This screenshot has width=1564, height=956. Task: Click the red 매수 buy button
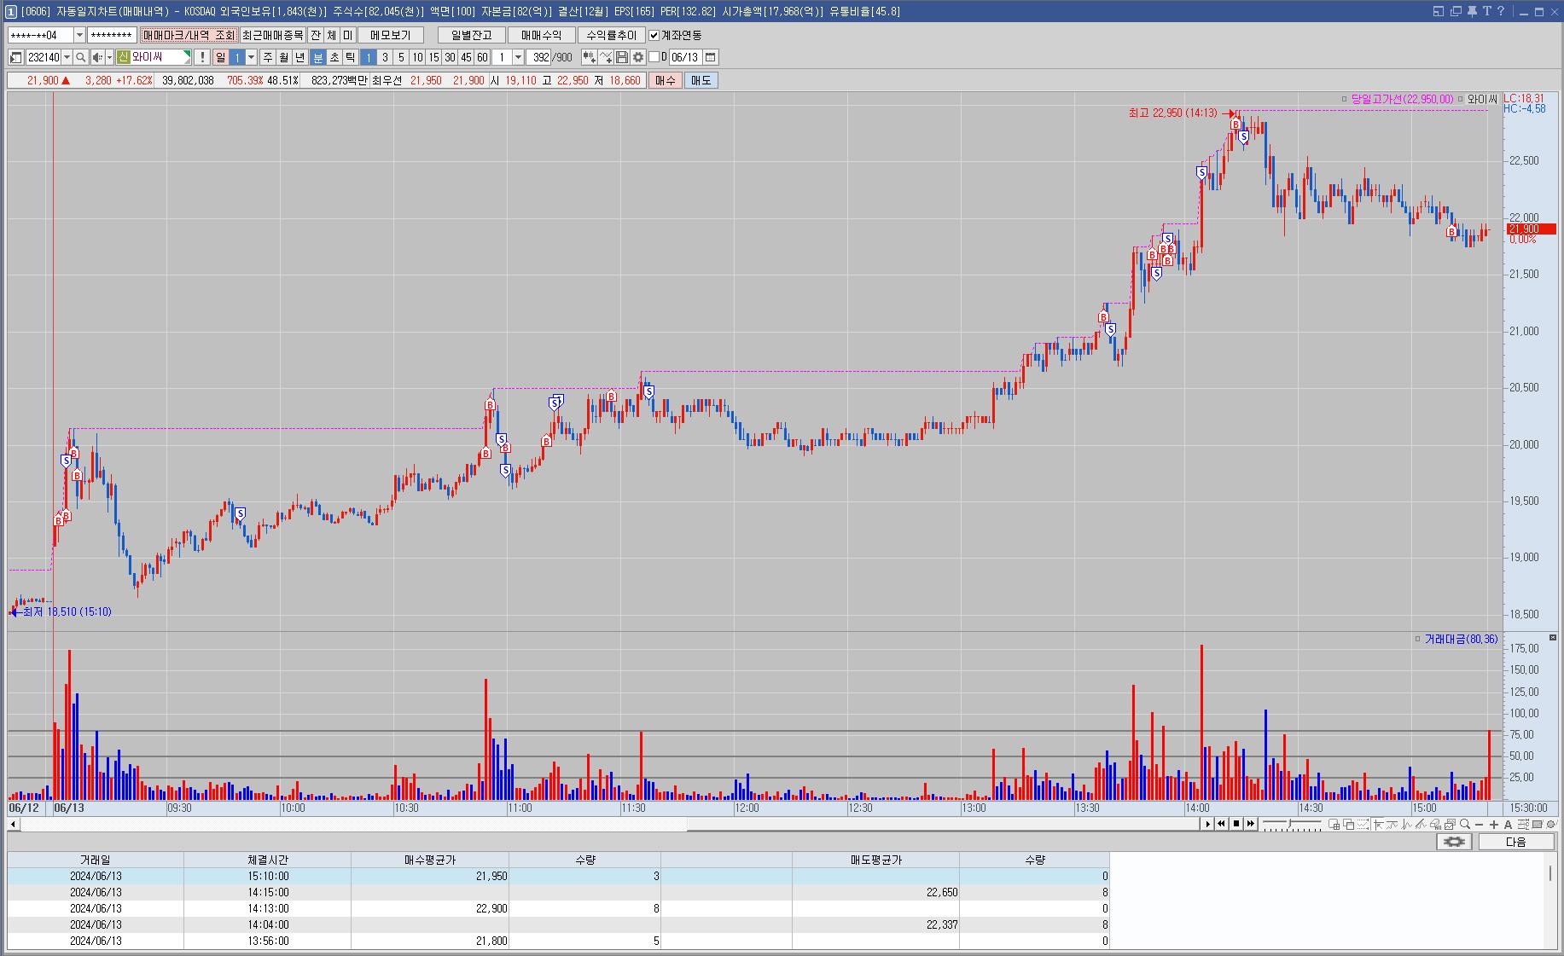pos(665,80)
